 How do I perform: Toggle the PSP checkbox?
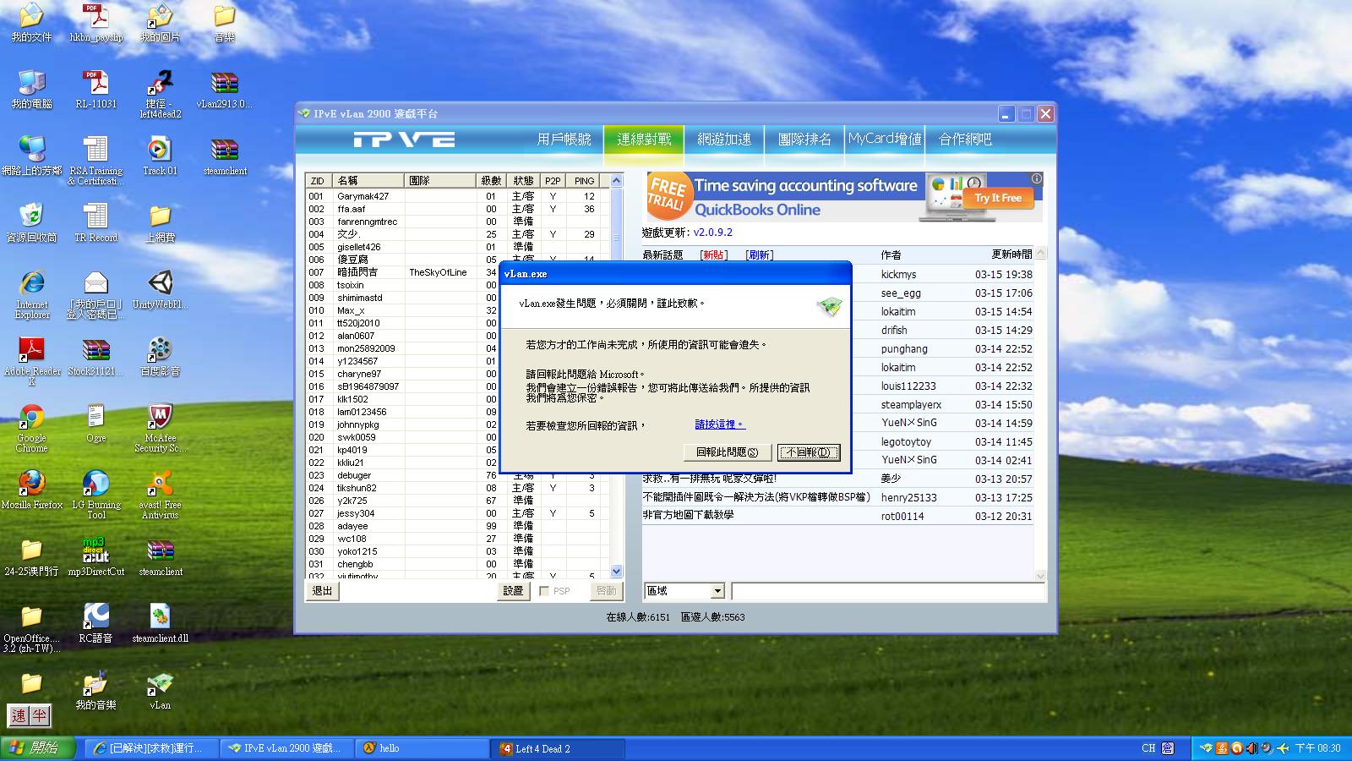click(x=544, y=591)
